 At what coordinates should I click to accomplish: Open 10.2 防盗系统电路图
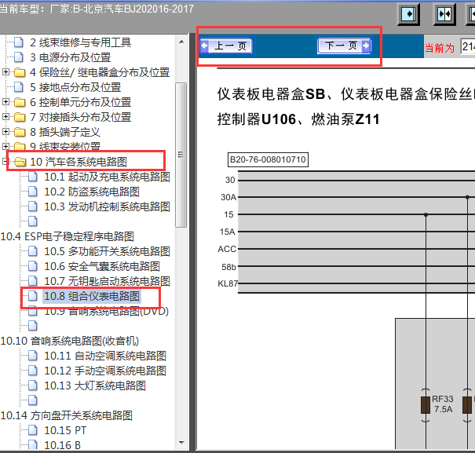point(92,192)
